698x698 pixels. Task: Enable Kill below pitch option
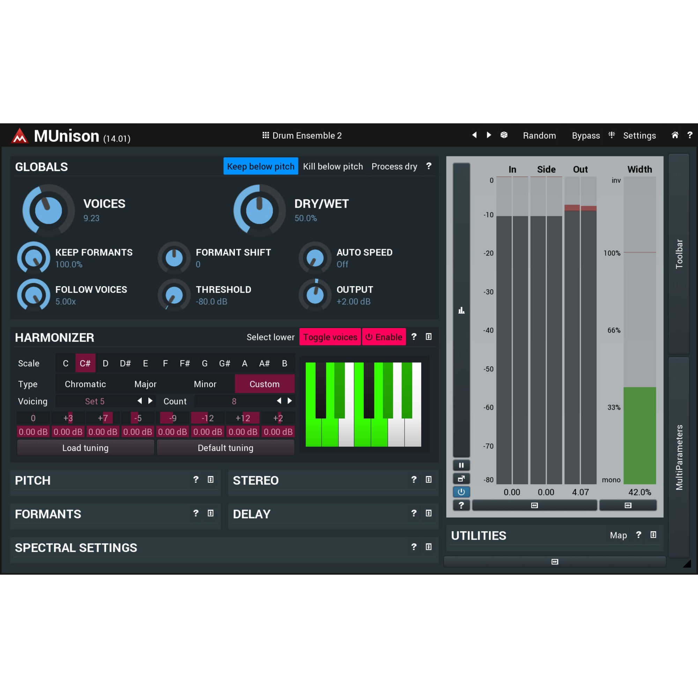[x=333, y=166]
